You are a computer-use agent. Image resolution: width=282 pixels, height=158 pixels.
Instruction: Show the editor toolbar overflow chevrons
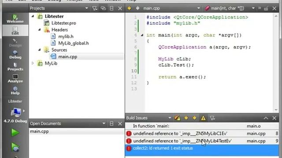pos(260,8)
